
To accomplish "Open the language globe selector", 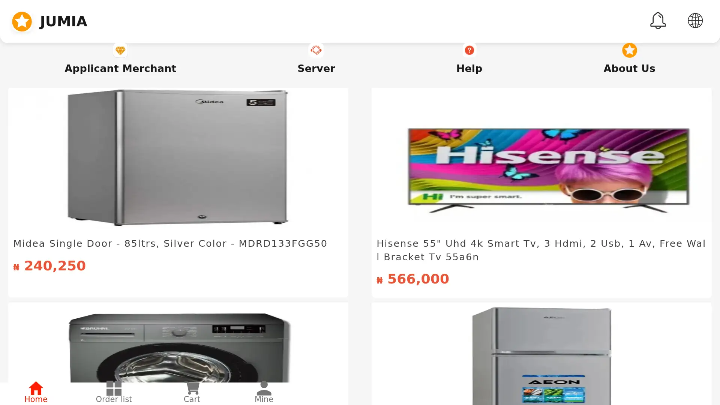I will (695, 21).
